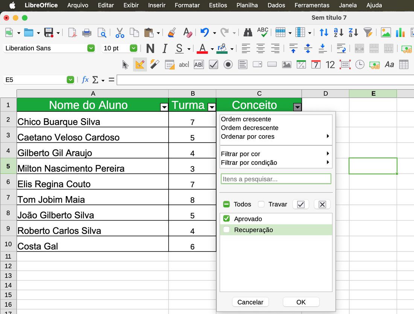414x314 pixels.
Task: Open the Dados menu
Action: [x=276, y=5]
